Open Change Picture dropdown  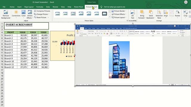[42, 14]
